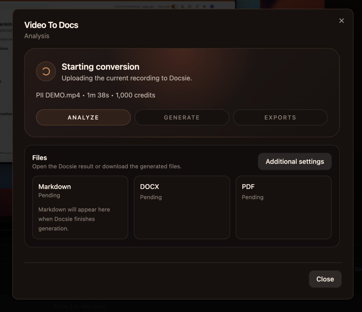
Task: Click the 'Files' section heading
Action: [x=40, y=158]
